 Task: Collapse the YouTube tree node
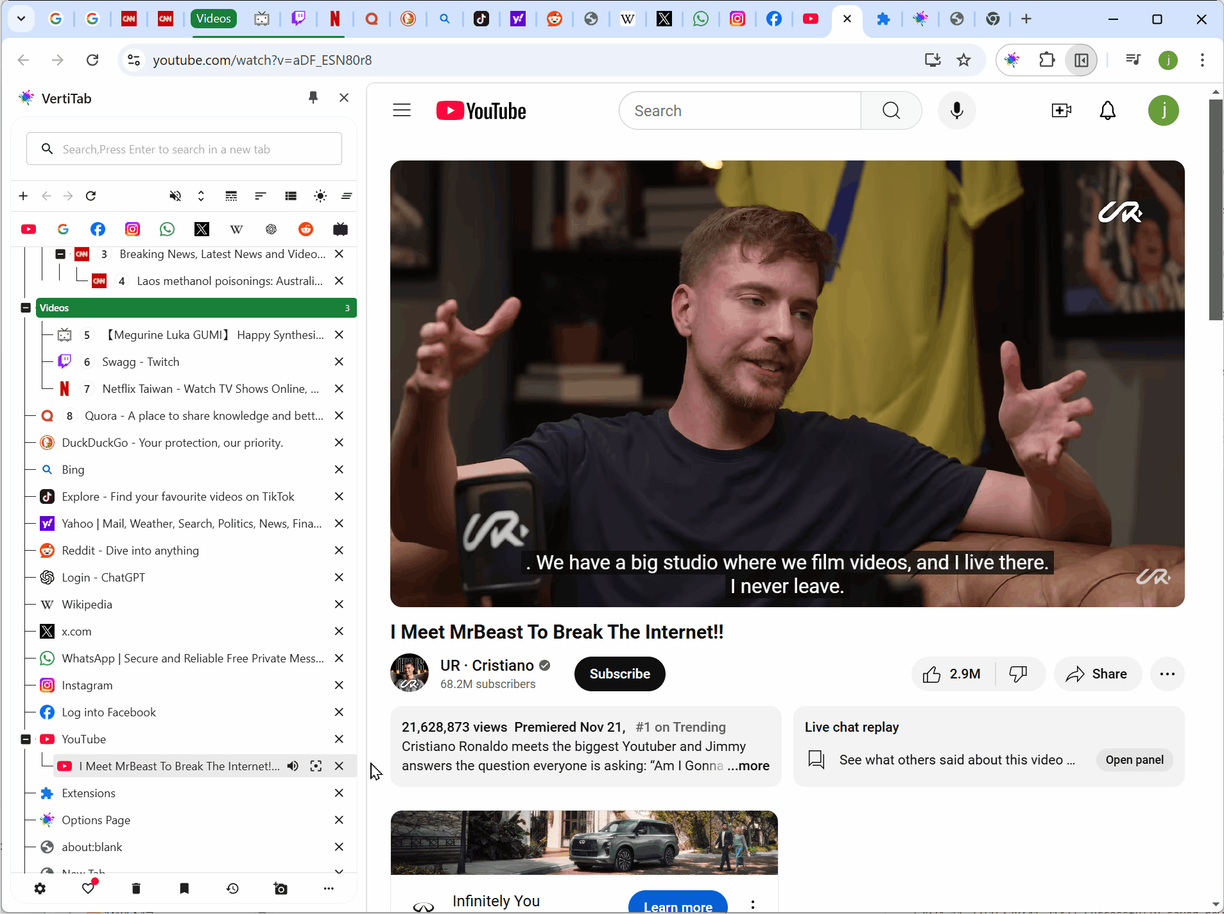coord(26,739)
